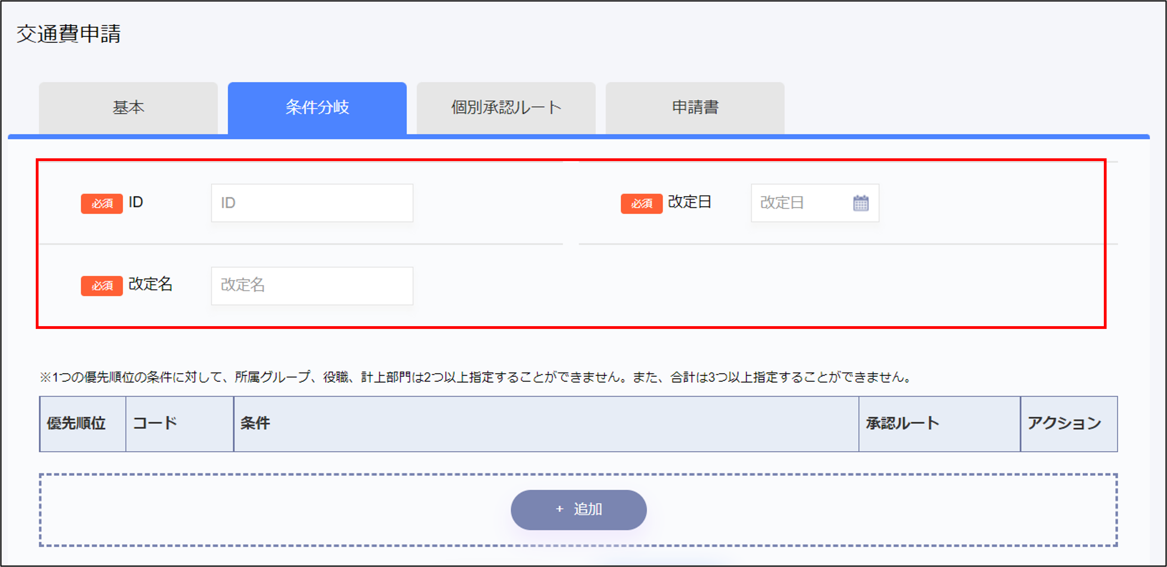Click into the 改定名 text field
This screenshot has width=1167, height=567.
pyautogui.click(x=312, y=286)
